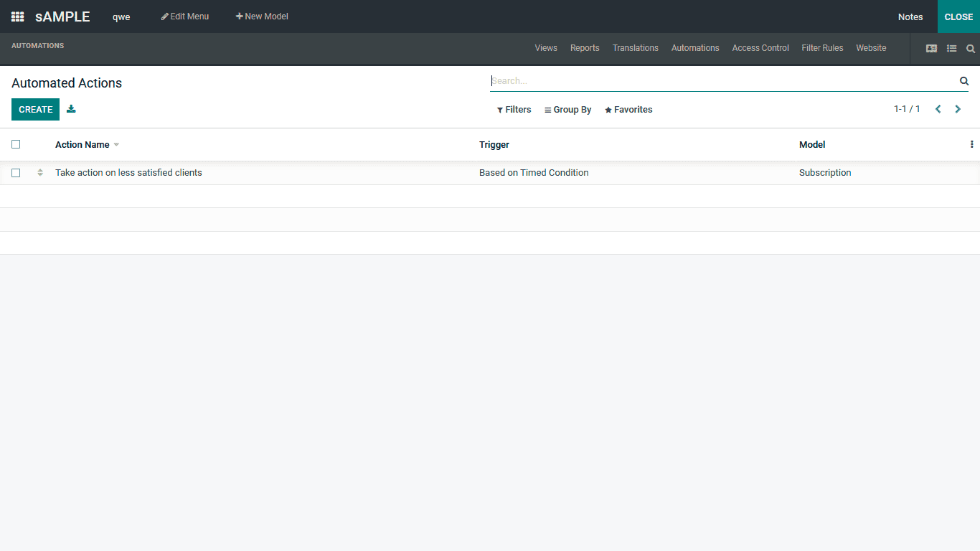Open the Access Control section
Image resolution: width=980 pixels, height=551 pixels.
coord(760,48)
